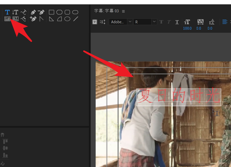
Task: Select the Pen tool
Action: click(x=33, y=12)
